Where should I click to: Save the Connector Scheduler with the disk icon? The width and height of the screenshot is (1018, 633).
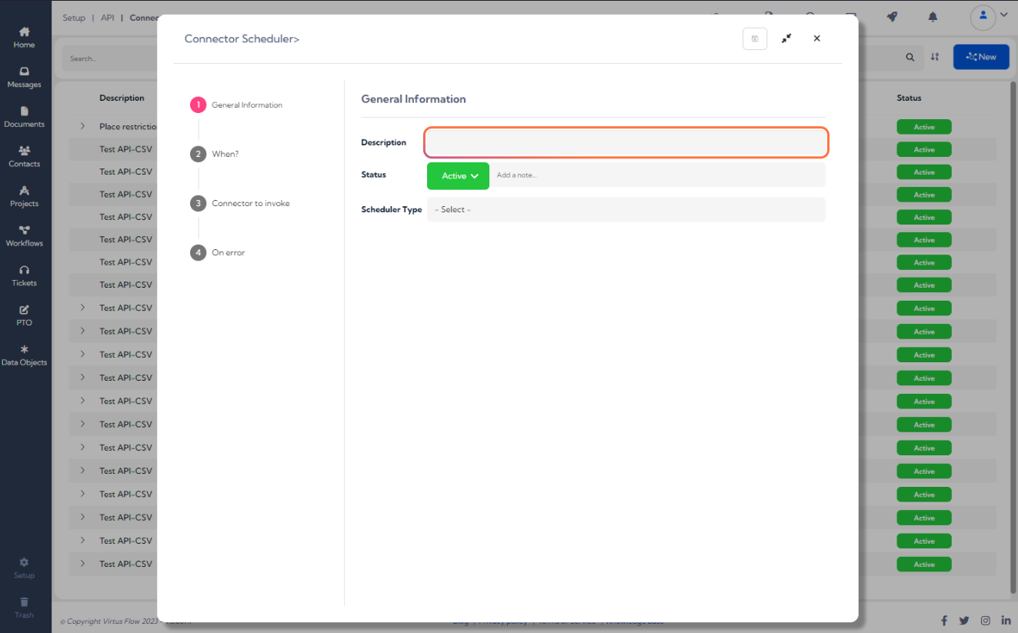click(755, 38)
